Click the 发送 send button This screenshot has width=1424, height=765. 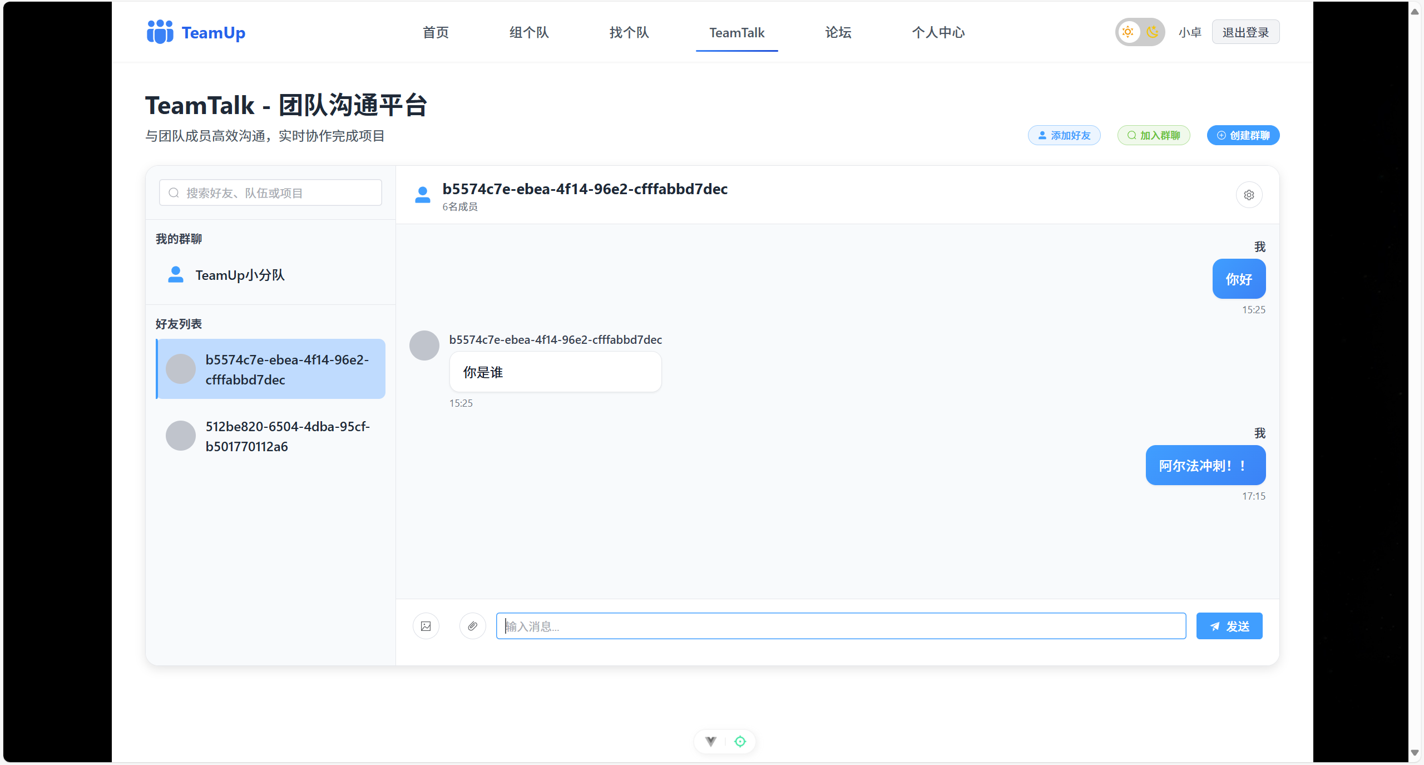(x=1229, y=626)
